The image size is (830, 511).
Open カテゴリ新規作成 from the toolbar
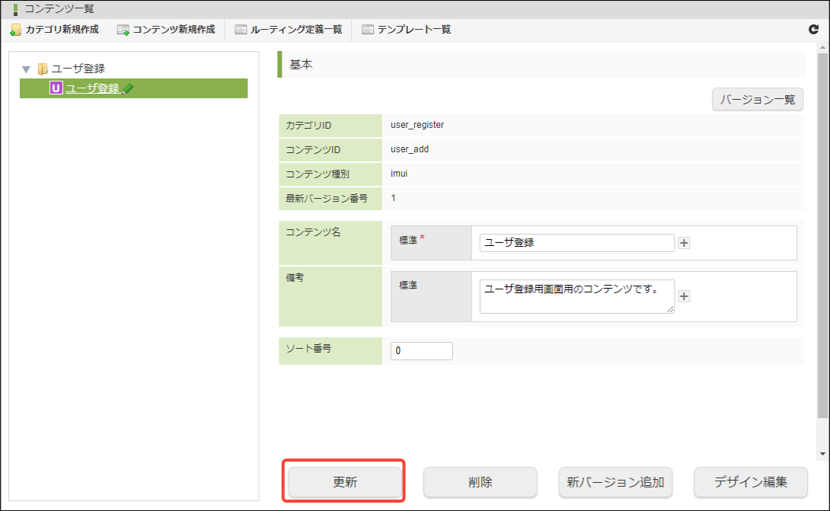tap(55, 30)
